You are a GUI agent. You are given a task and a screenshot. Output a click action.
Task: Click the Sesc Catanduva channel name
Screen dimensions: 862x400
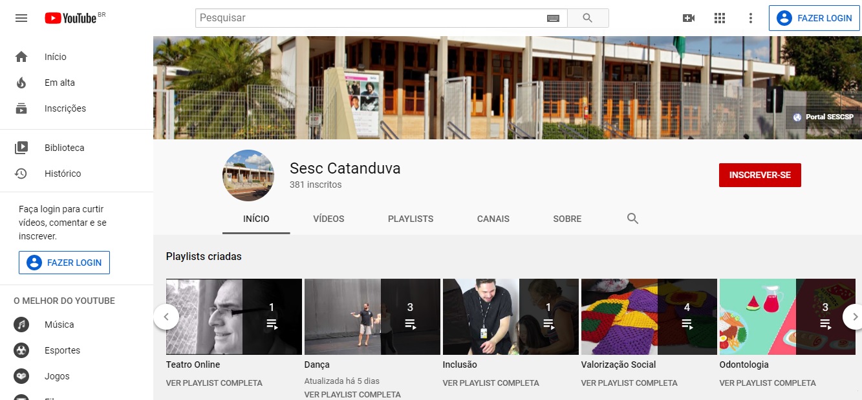[x=345, y=168]
